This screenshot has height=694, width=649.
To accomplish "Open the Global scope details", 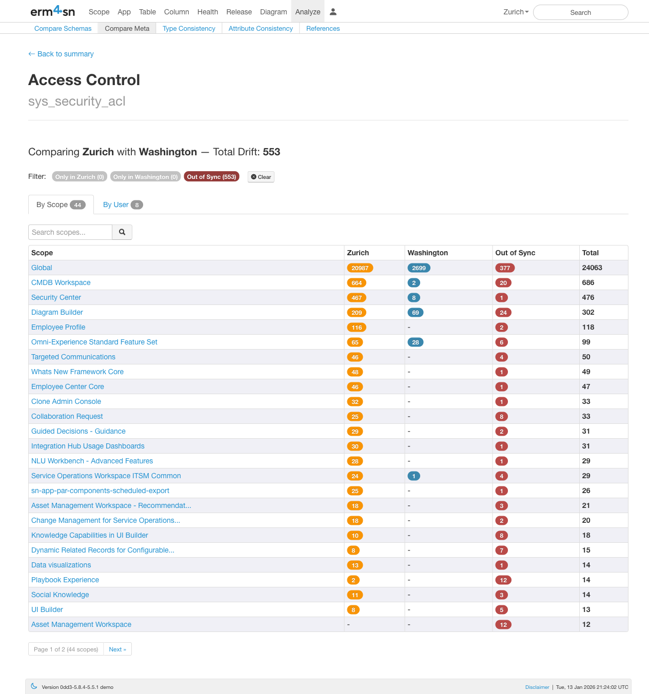I will [41, 268].
